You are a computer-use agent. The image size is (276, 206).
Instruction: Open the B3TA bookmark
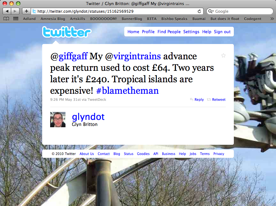tap(151, 19)
